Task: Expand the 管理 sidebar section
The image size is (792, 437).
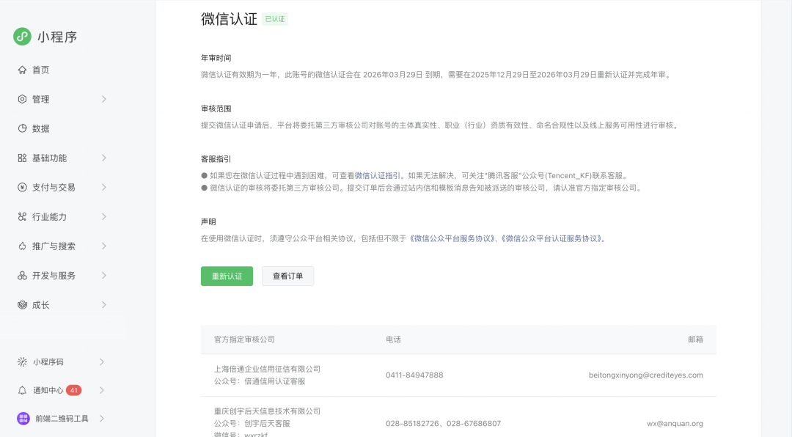Action: pyautogui.click(x=105, y=99)
